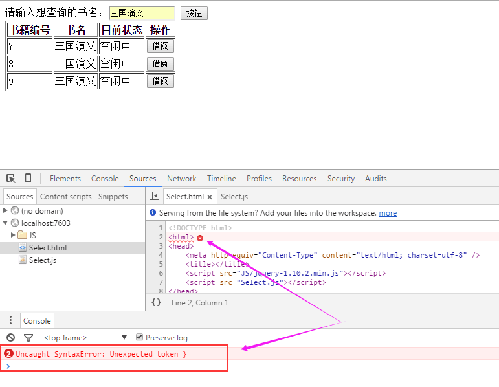Select the Console drawer tab

click(x=37, y=320)
